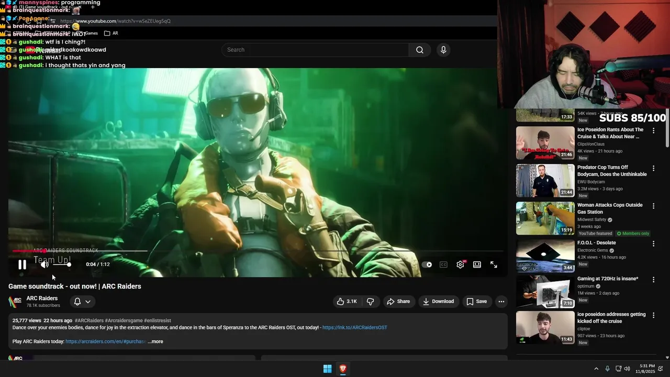Screen dimensions: 670x377
Task: Switch to theater mode
Action: (477, 264)
